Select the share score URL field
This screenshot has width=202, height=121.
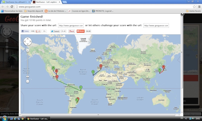[x=71, y=25]
